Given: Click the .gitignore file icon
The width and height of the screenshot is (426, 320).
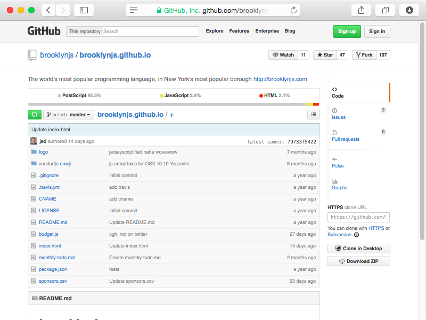Looking at the screenshot, I should (x=34, y=175).
